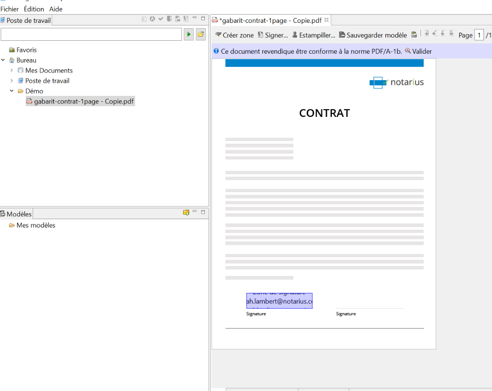Collapse the Bureau tree node
Image resolution: width=492 pixels, height=391 pixels.
point(3,60)
